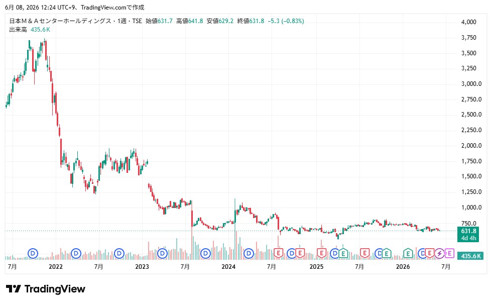492x304 pixels.
Task: Click the first green earnings E marker in spring 2025
Action: [343, 253]
